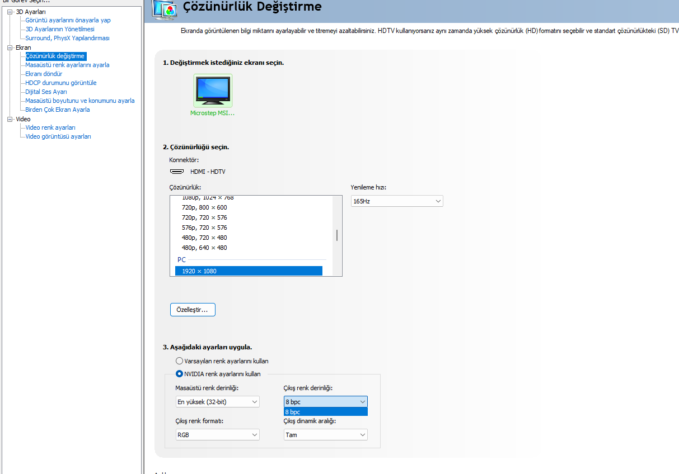
Task: Open Video görüntüsü ayarları page
Action: (x=58, y=136)
